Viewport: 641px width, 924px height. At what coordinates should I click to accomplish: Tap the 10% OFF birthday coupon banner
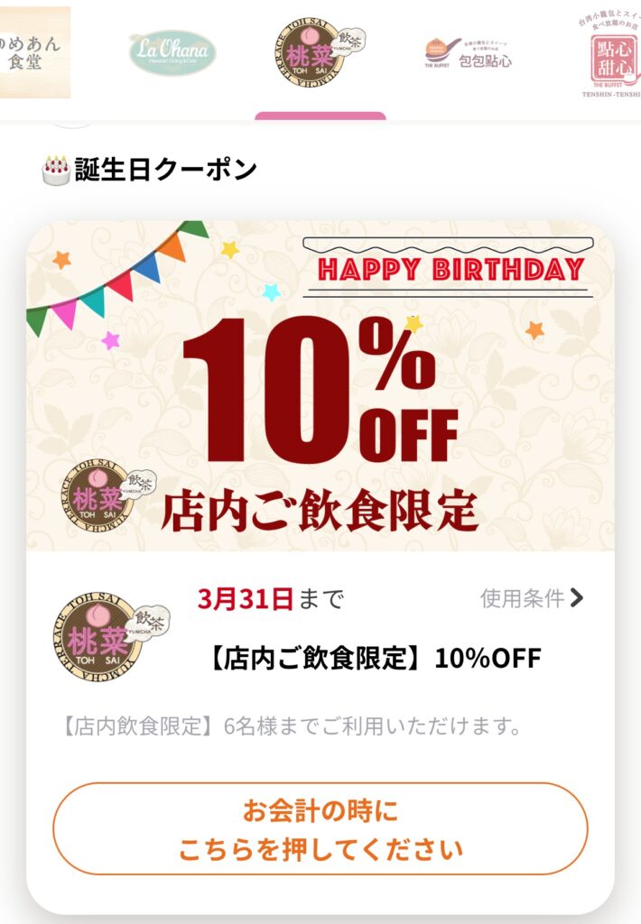tap(320, 386)
